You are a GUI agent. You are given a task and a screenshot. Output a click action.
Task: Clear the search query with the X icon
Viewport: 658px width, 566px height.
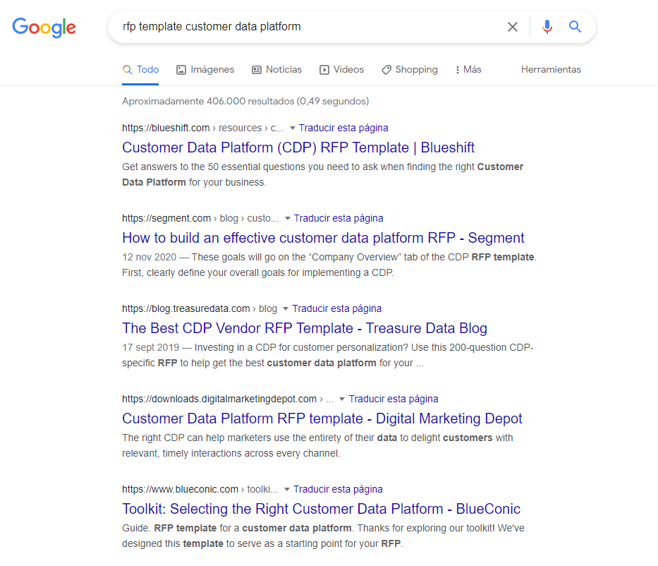tap(513, 27)
